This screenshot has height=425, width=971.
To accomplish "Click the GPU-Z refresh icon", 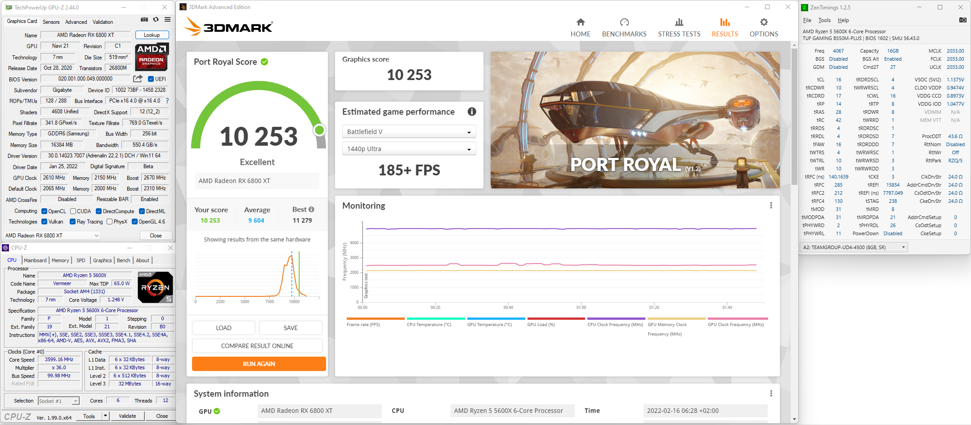I will pos(156,20).
